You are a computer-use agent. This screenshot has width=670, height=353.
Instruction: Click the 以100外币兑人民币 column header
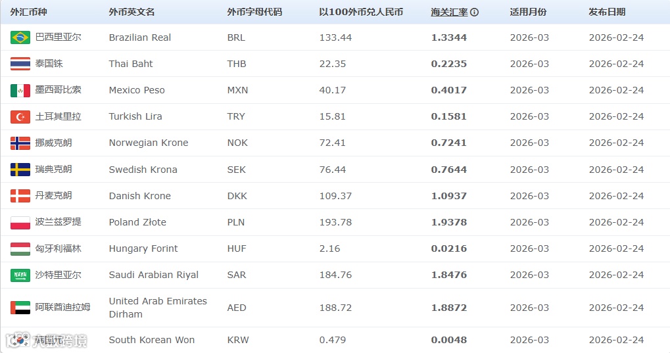tap(361, 12)
